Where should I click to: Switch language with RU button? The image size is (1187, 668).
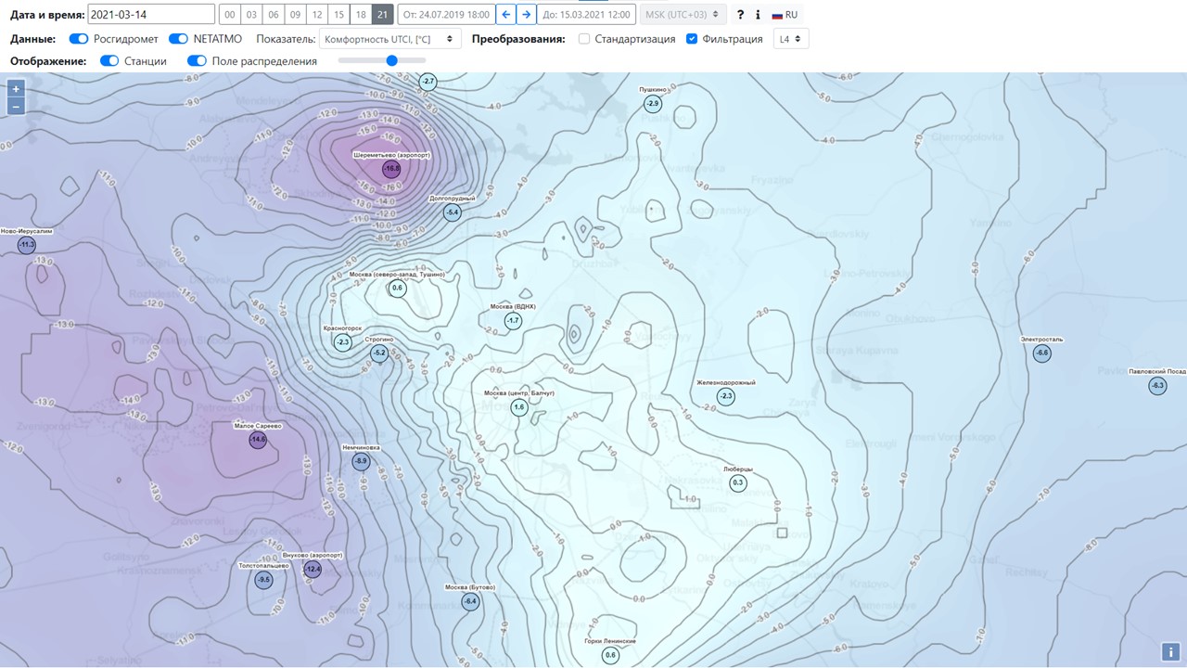[785, 15]
